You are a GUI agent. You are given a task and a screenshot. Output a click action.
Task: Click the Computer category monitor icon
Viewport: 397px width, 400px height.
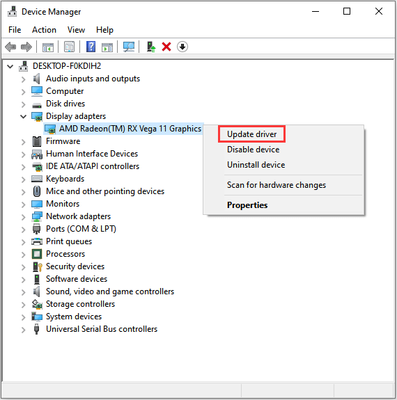37,91
